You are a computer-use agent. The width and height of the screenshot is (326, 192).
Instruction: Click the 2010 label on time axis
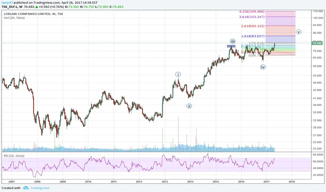[x=88, y=182]
